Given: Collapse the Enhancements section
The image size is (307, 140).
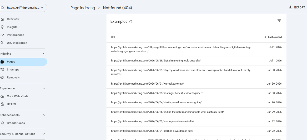Looking at the screenshot, I should click(x=44, y=115).
